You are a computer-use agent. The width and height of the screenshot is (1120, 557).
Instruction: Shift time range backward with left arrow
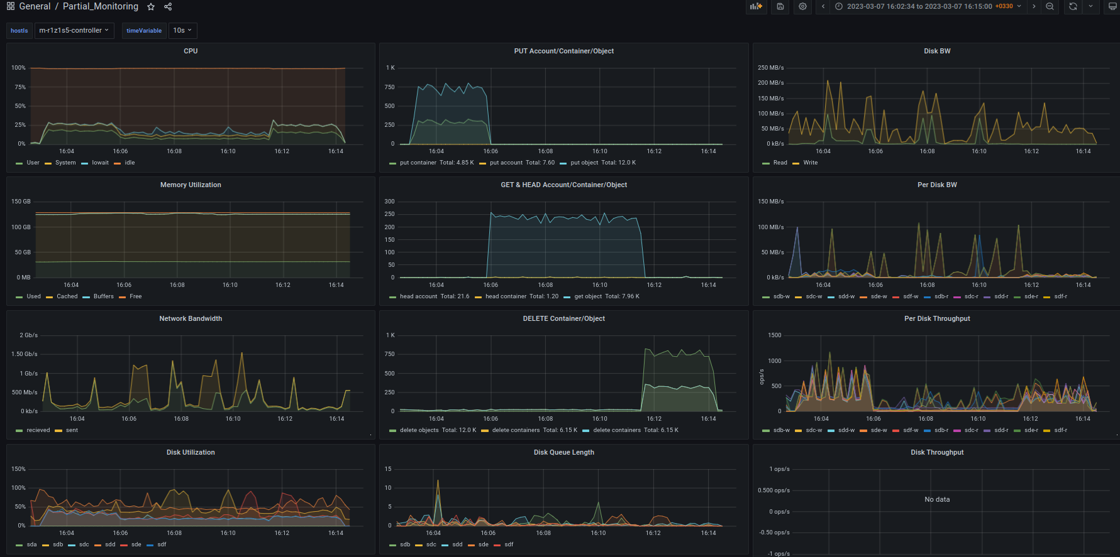(823, 6)
